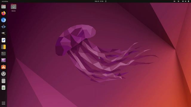Open the Trash from the dock
The image size is (191, 107).
click(3, 88)
